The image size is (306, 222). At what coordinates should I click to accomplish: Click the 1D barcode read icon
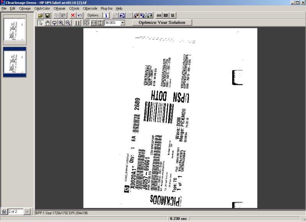159,15
